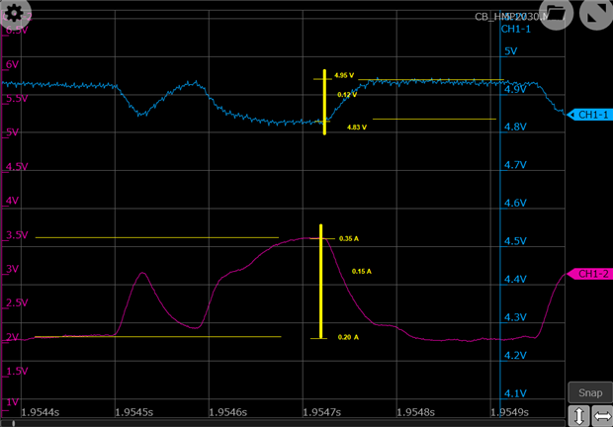Click the magenta 1.5V axis label

pos(17,371)
